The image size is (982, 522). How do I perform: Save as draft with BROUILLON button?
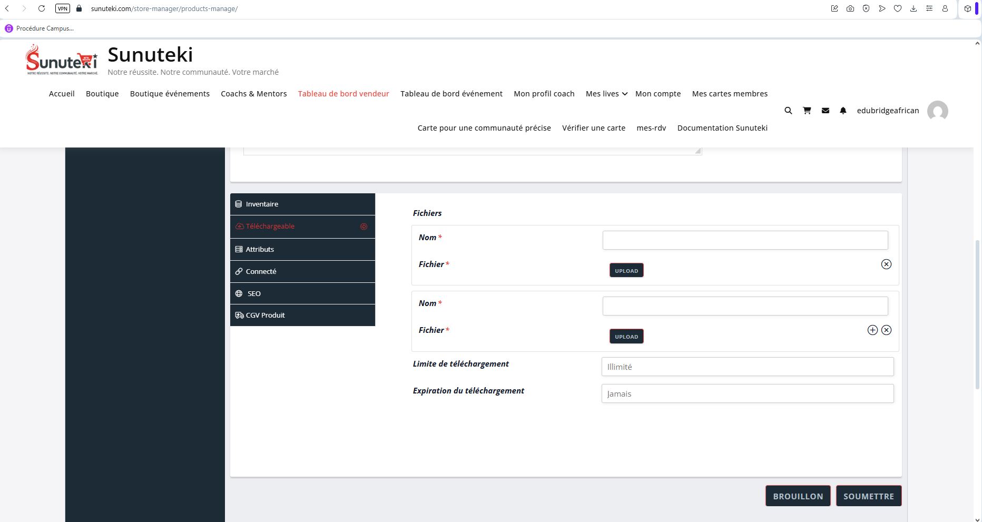point(798,496)
